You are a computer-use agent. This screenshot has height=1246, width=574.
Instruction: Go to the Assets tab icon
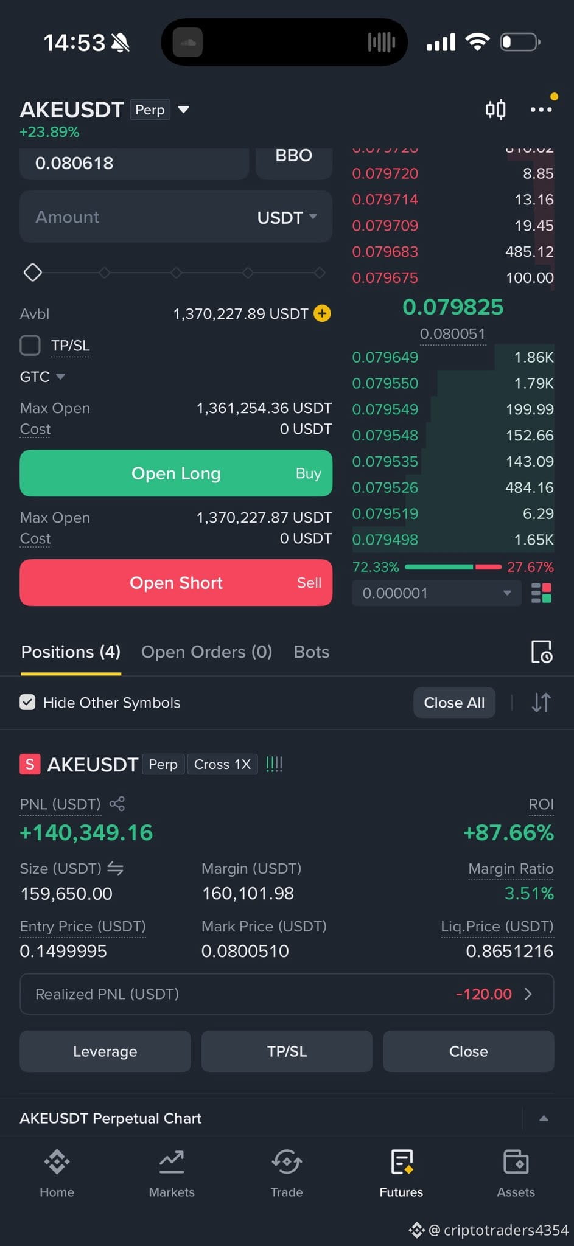pos(516,1173)
